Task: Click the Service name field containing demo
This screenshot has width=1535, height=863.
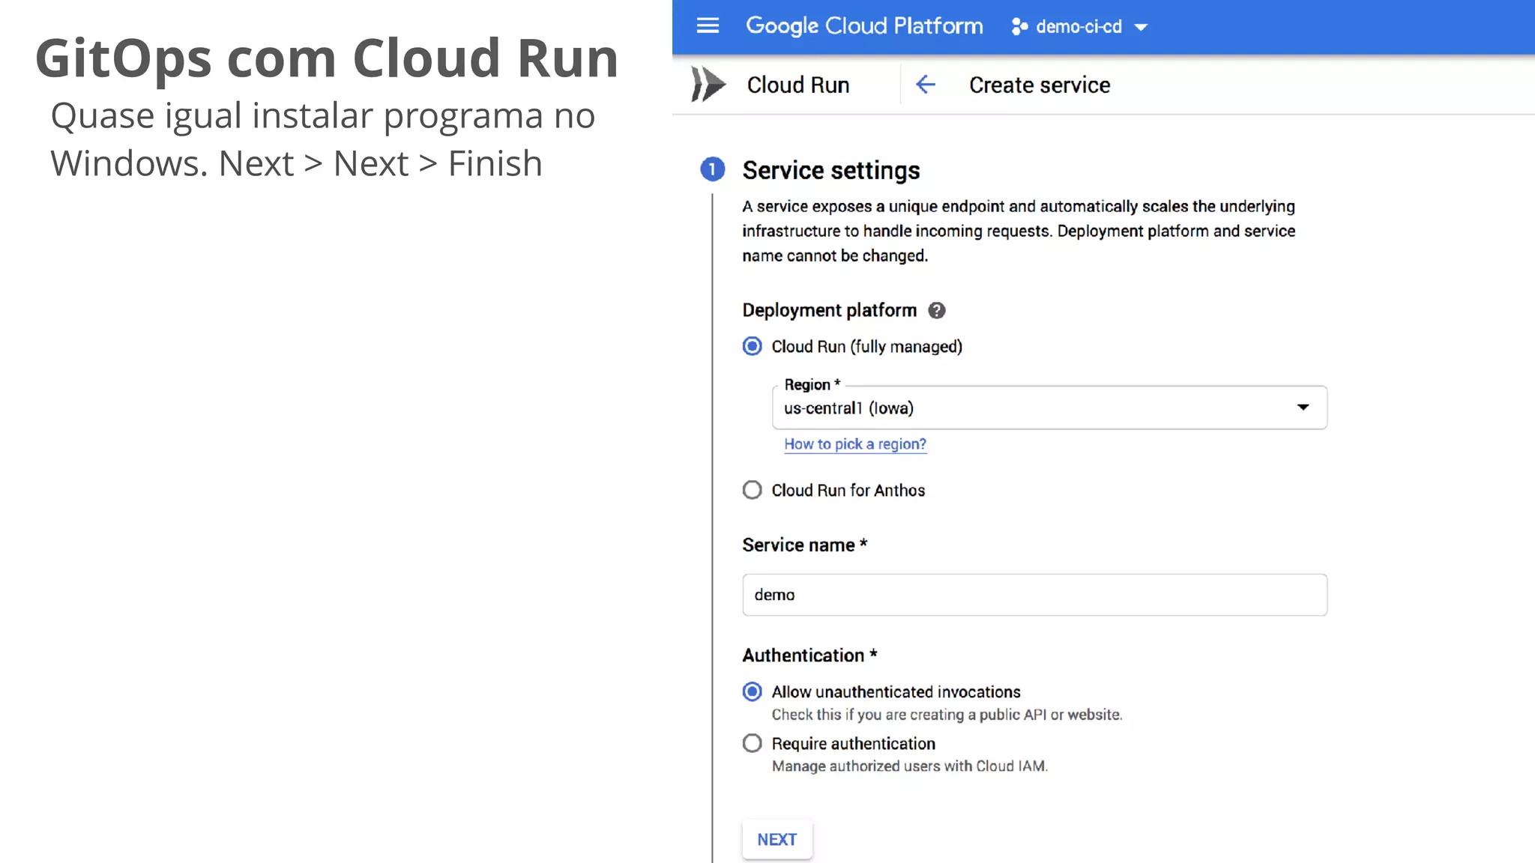Action: 1034,595
